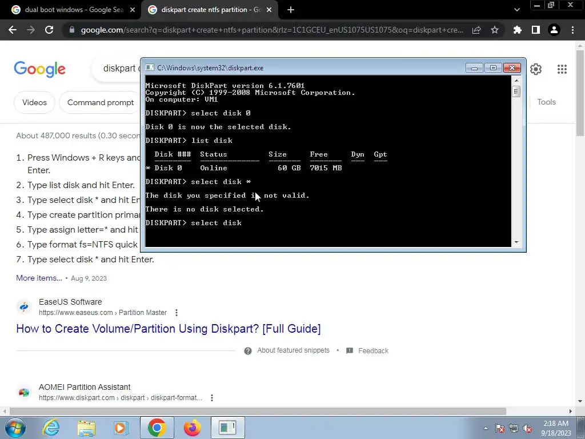Click the More items... link
This screenshot has width=585, height=439.
tap(39, 278)
